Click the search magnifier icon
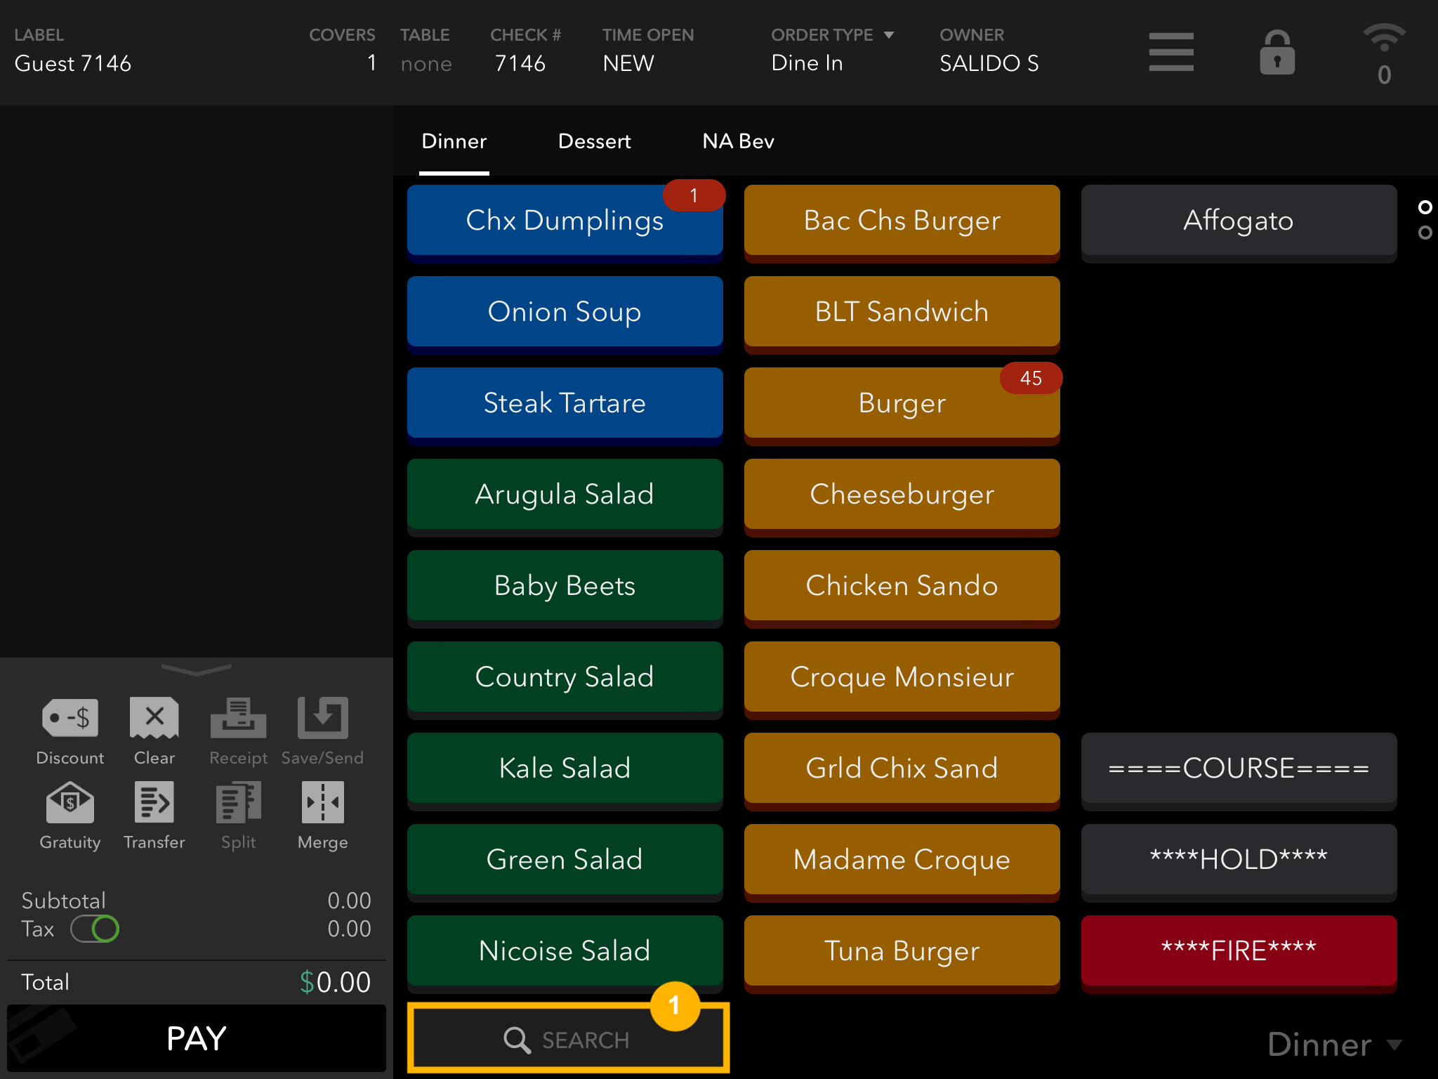The height and width of the screenshot is (1079, 1438). (517, 1040)
